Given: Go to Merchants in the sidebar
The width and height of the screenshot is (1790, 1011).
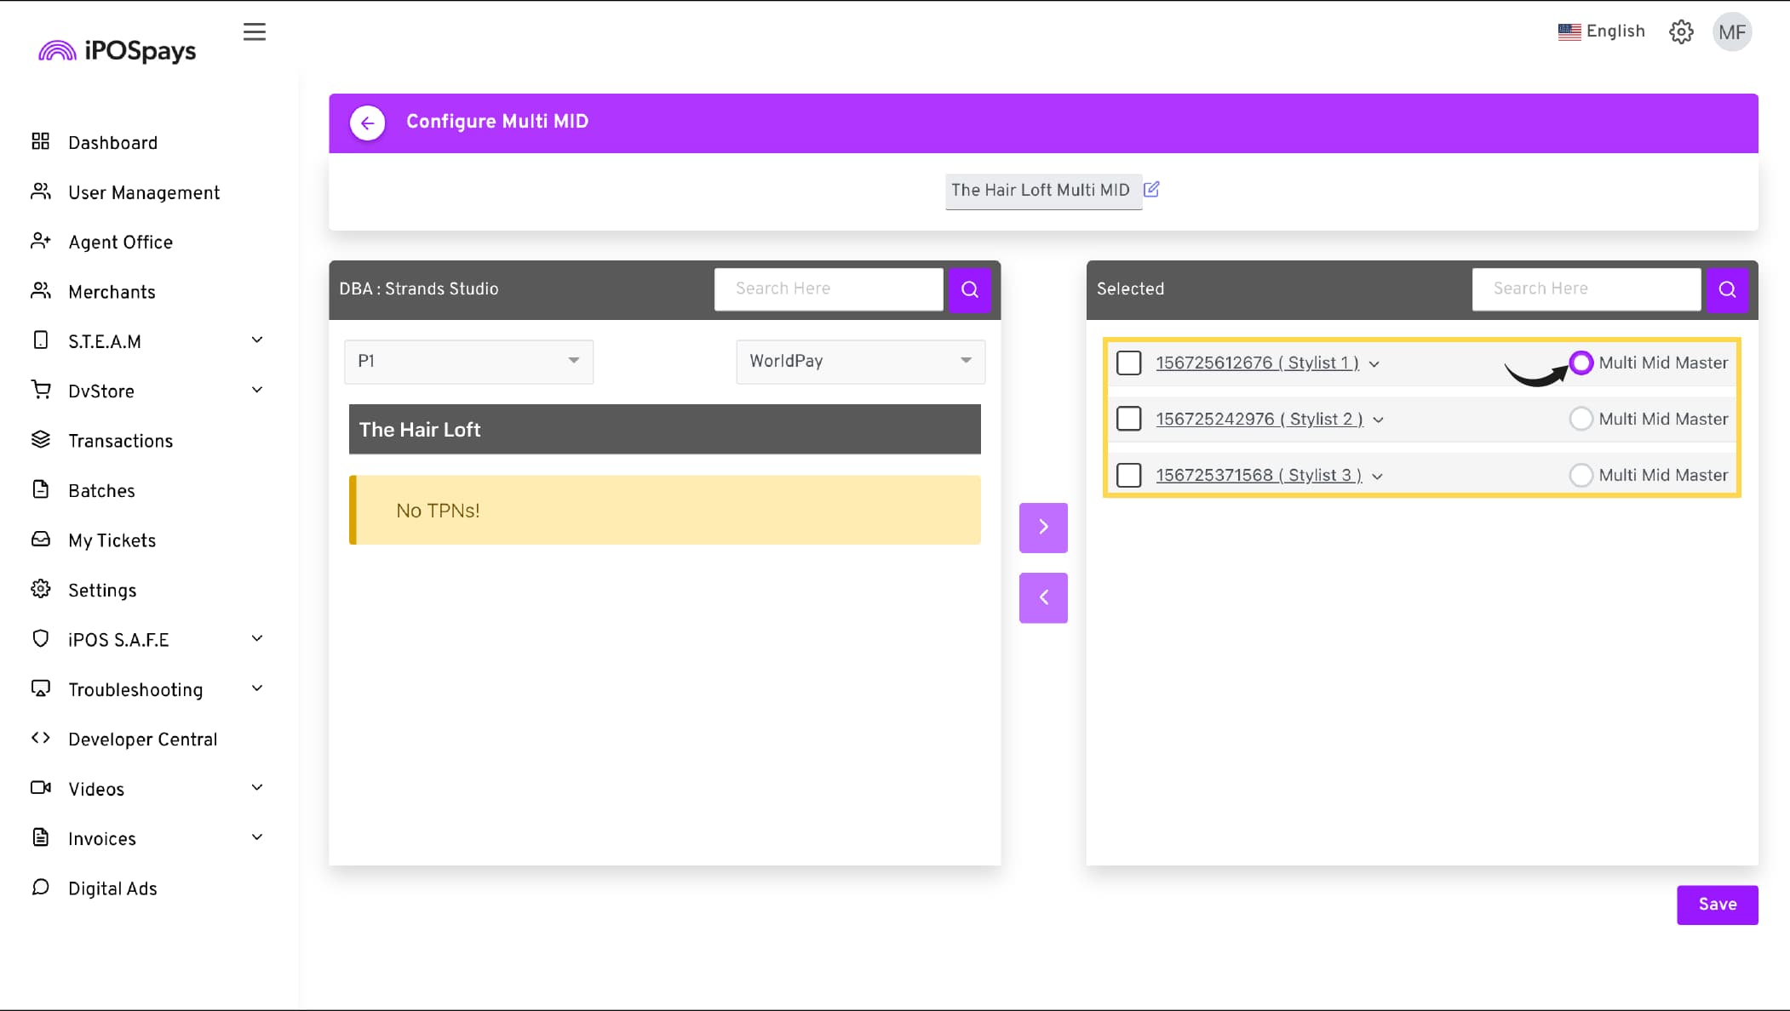Looking at the screenshot, I should coord(112,292).
